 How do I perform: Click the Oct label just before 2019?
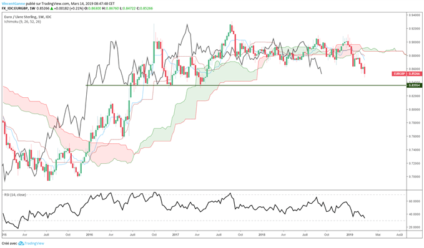327,235
